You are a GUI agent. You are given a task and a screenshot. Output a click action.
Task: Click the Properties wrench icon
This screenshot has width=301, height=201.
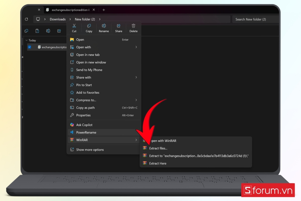(x=72, y=115)
